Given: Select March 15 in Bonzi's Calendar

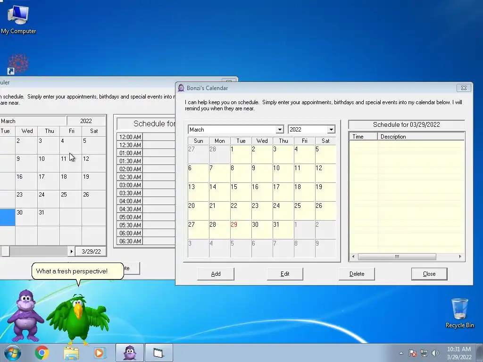Looking at the screenshot, I should tap(241, 192).
